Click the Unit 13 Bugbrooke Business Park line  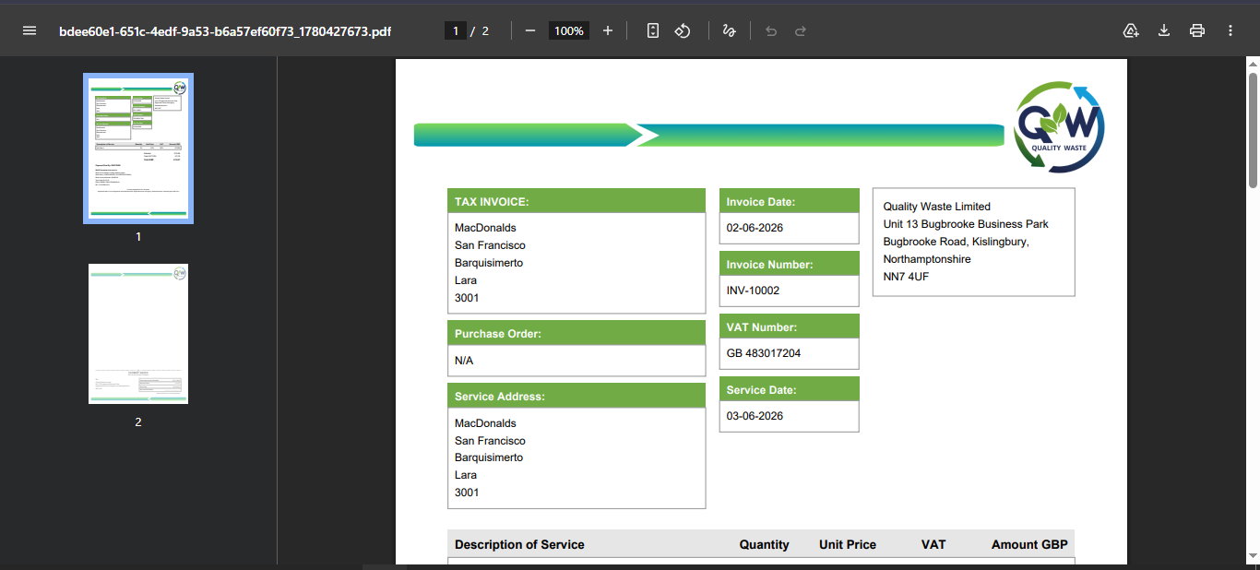click(x=966, y=224)
